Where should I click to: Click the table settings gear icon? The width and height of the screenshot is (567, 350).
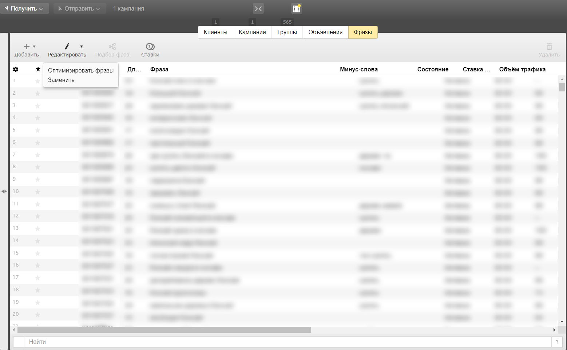point(16,69)
